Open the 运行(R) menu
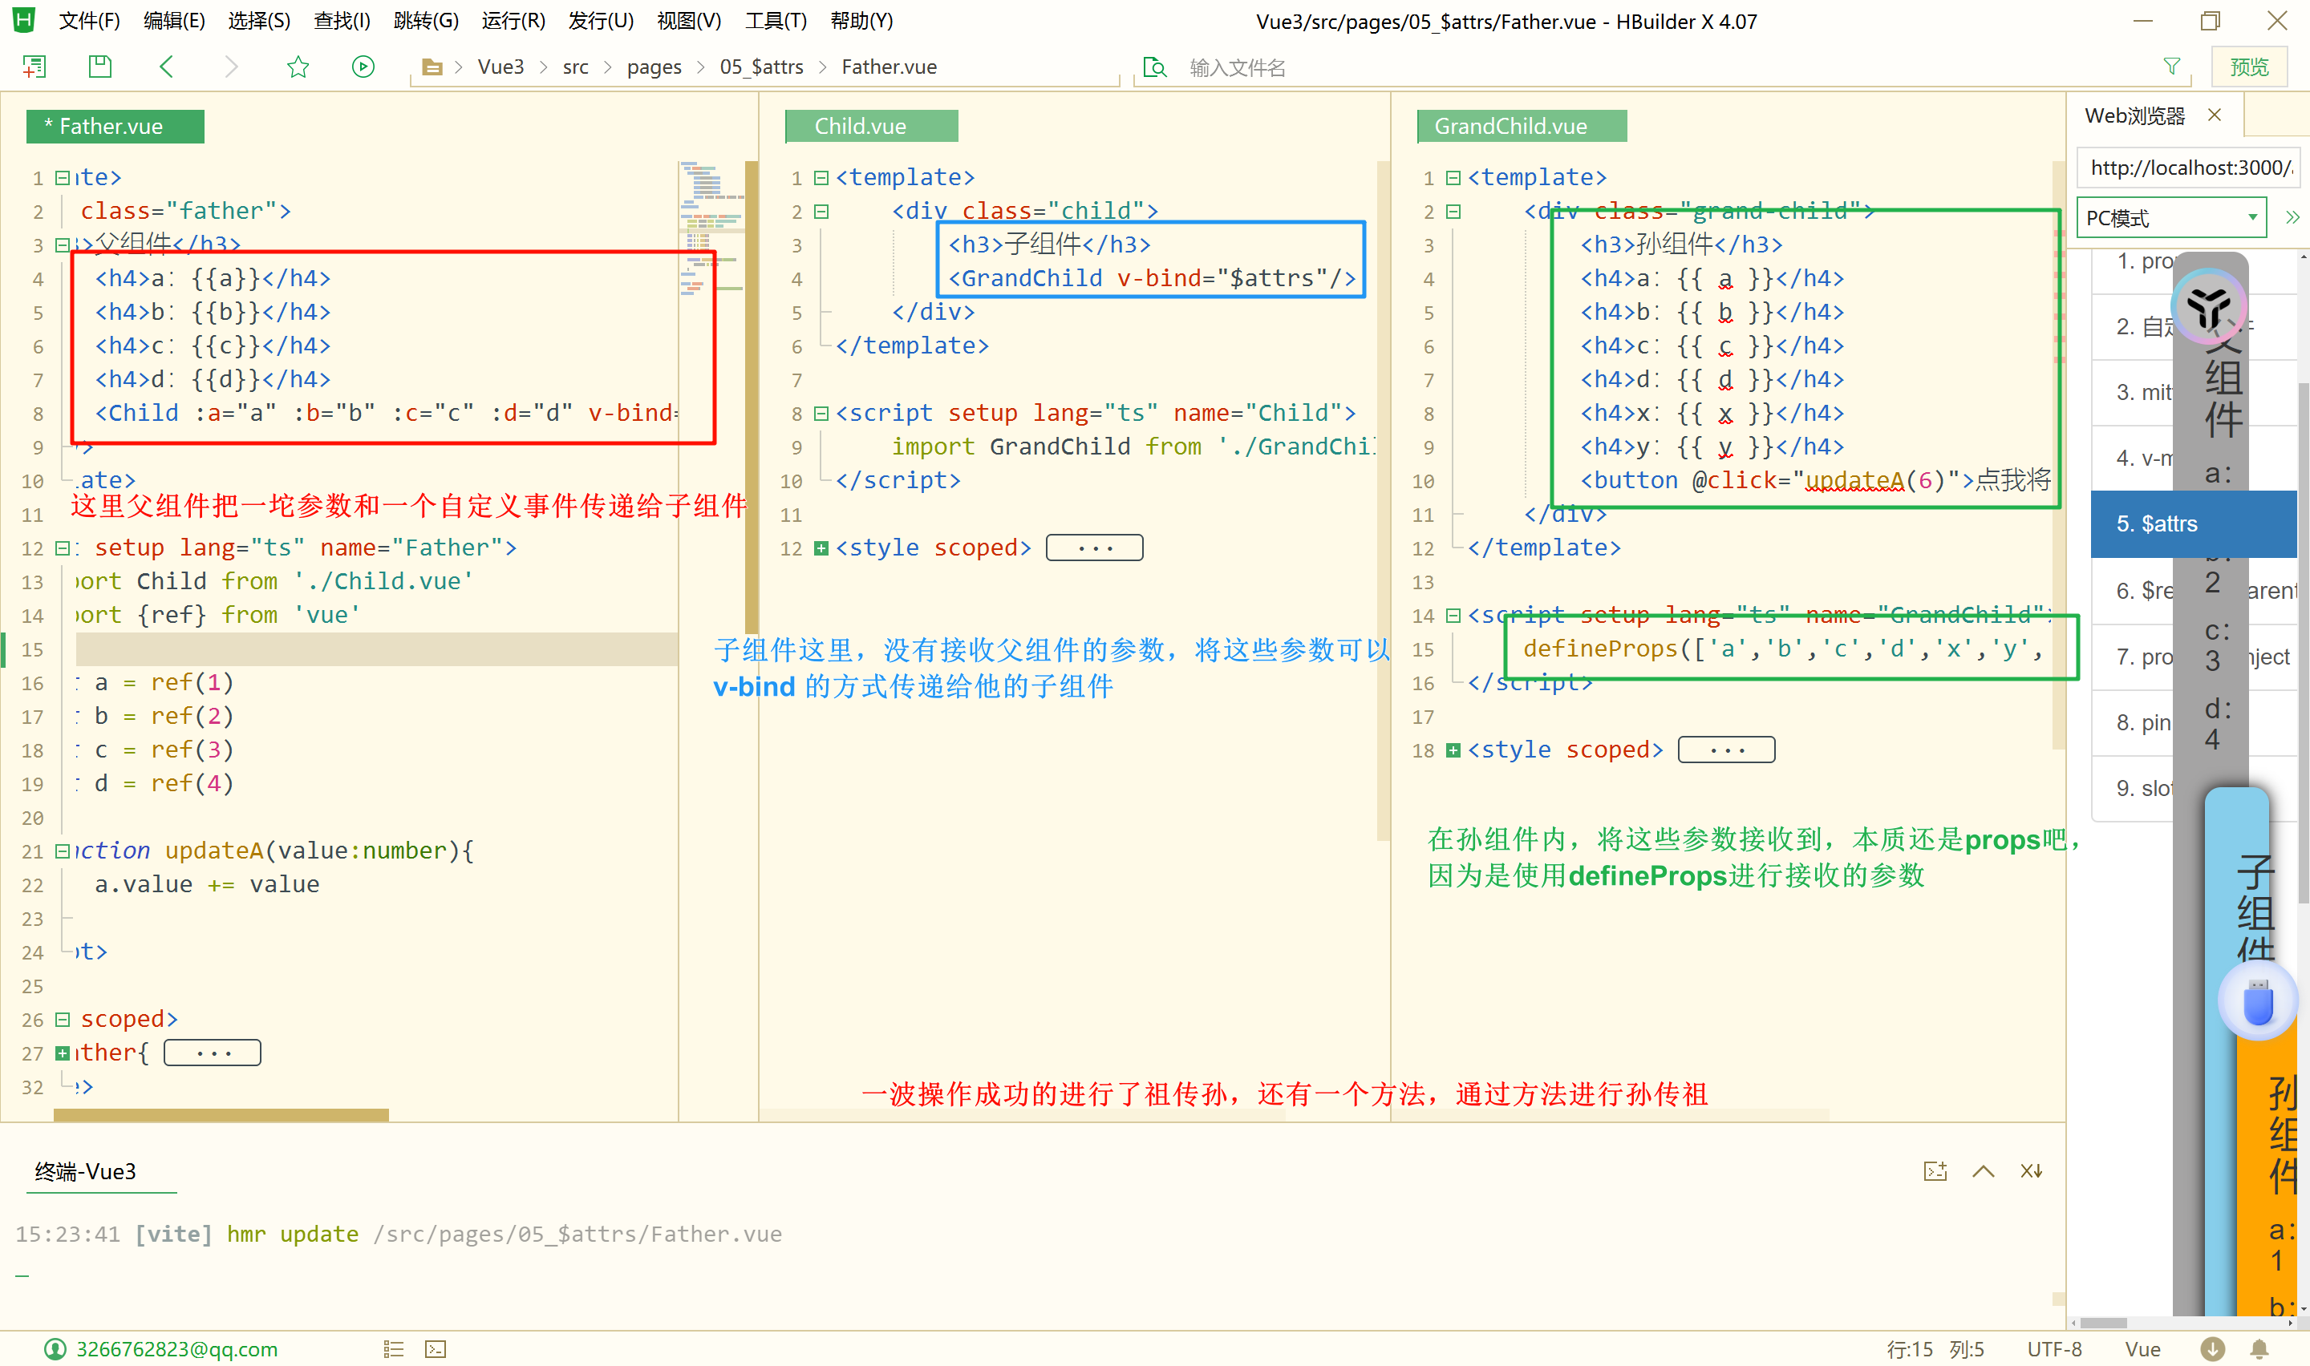Viewport: 2310px width, 1366px height. pos(513,20)
